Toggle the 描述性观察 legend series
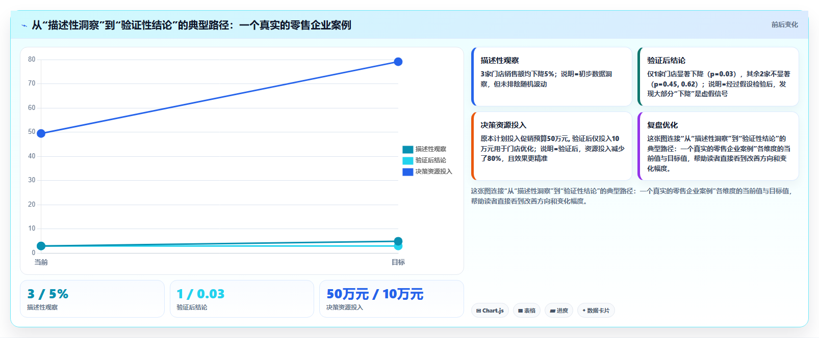The width and height of the screenshot is (819, 338). [x=424, y=149]
